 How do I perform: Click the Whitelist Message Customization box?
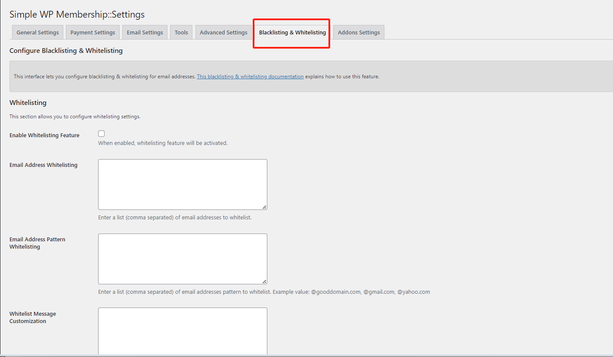[183, 331]
